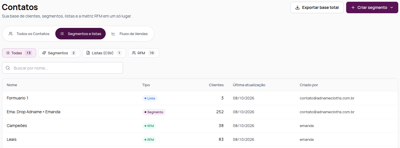The width and height of the screenshot is (400, 148).
Task: Click the RFM badge in Campeões row
Action: (149, 126)
